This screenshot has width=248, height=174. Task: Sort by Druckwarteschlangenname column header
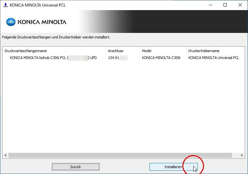click(26, 51)
